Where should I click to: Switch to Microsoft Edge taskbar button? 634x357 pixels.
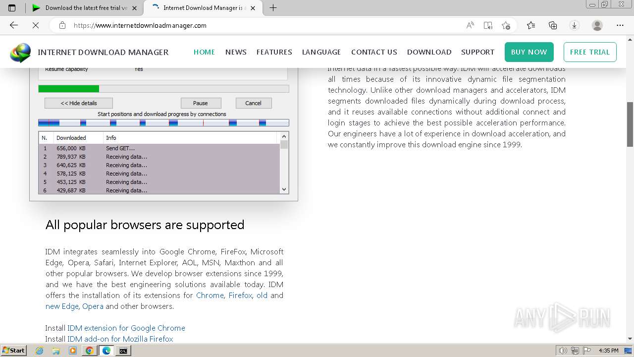[x=106, y=351]
